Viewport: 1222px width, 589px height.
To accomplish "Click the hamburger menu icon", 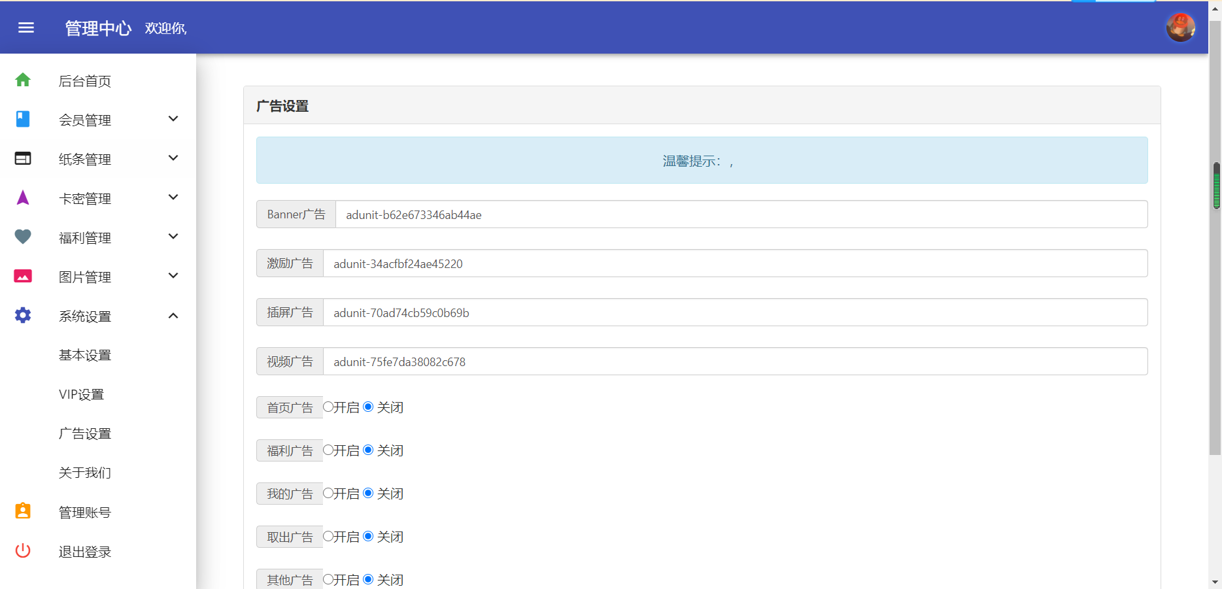I will click(x=26, y=27).
